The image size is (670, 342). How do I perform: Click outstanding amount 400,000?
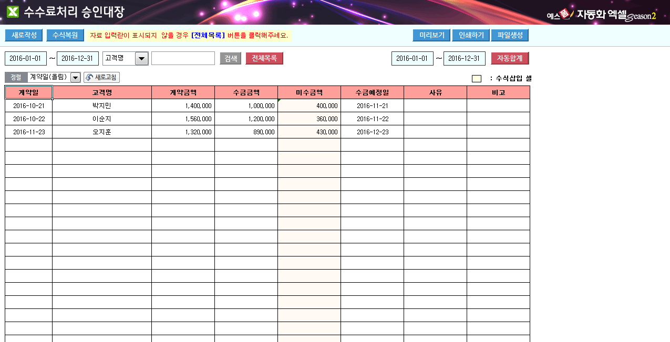coord(310,105)
